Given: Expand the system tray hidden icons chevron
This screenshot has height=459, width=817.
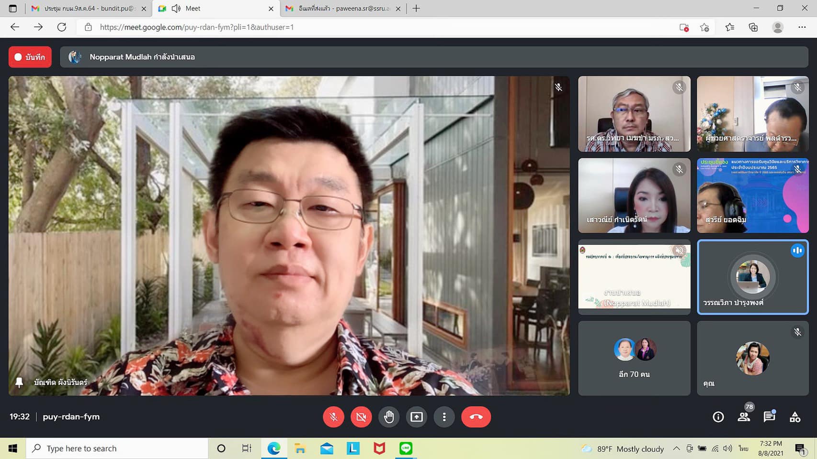Looking at the screenshot, I should pos(676,448).
